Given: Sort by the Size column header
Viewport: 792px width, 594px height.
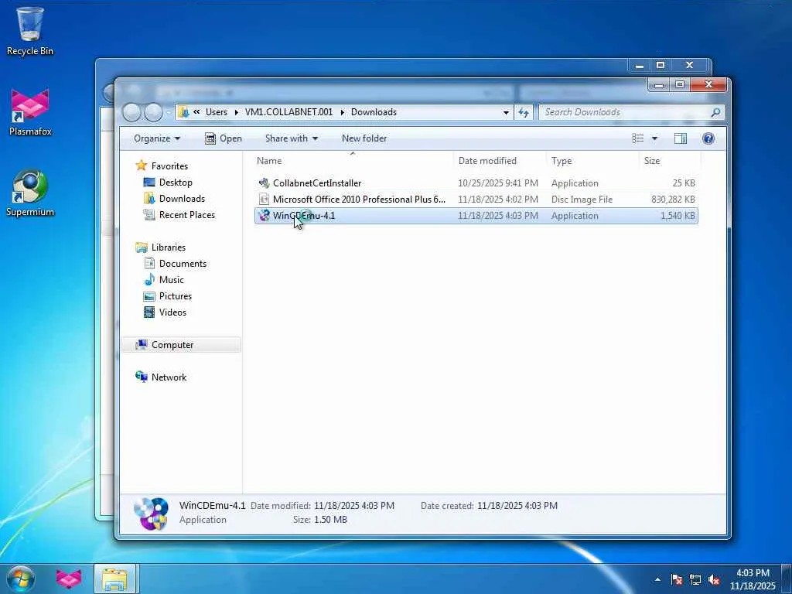Looking at the screenshot, I should click(x=670, y=161).
